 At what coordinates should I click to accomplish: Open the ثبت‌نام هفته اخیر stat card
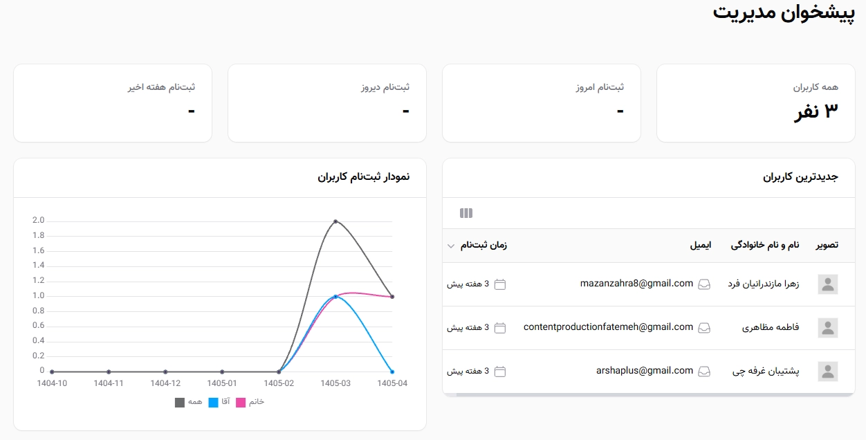pos(113,103)
